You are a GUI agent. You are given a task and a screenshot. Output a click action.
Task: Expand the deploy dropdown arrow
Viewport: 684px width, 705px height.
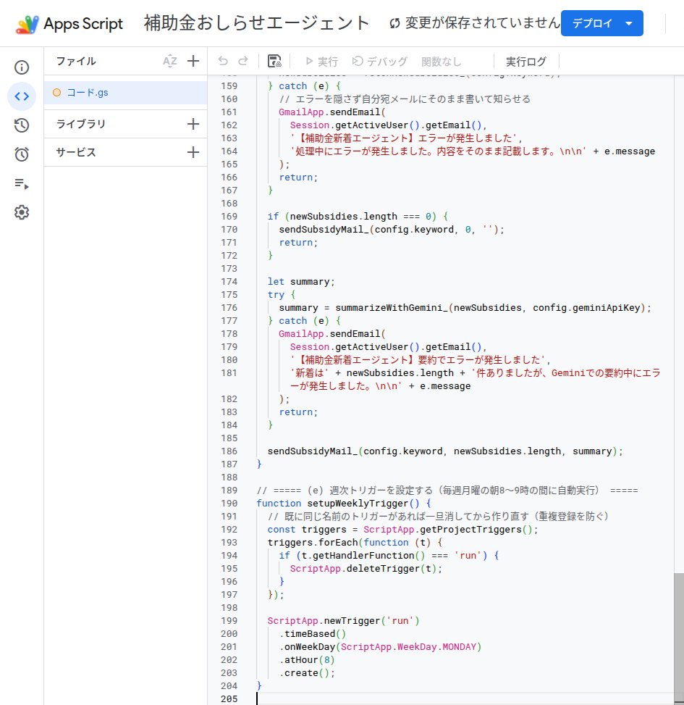[629, 23]
